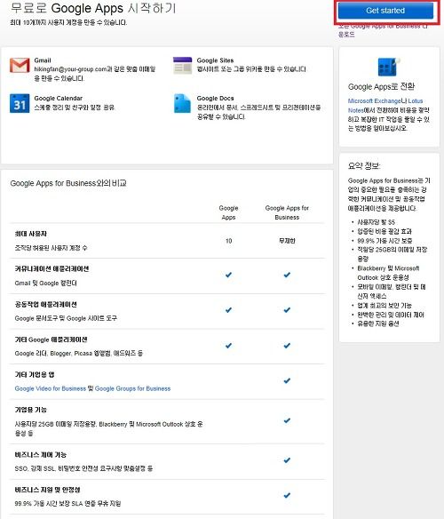Image resolution: width=444 pixels, height=519 pixels.
Task: Click the 업계 최고의 보안 기능 bullet
Action: 385,305
